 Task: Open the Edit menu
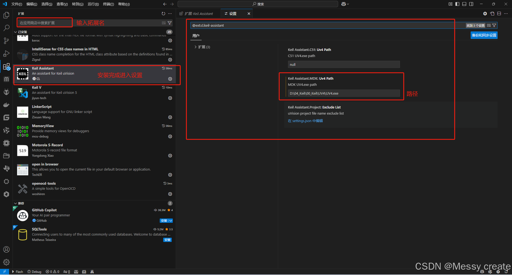pos(32,4)
